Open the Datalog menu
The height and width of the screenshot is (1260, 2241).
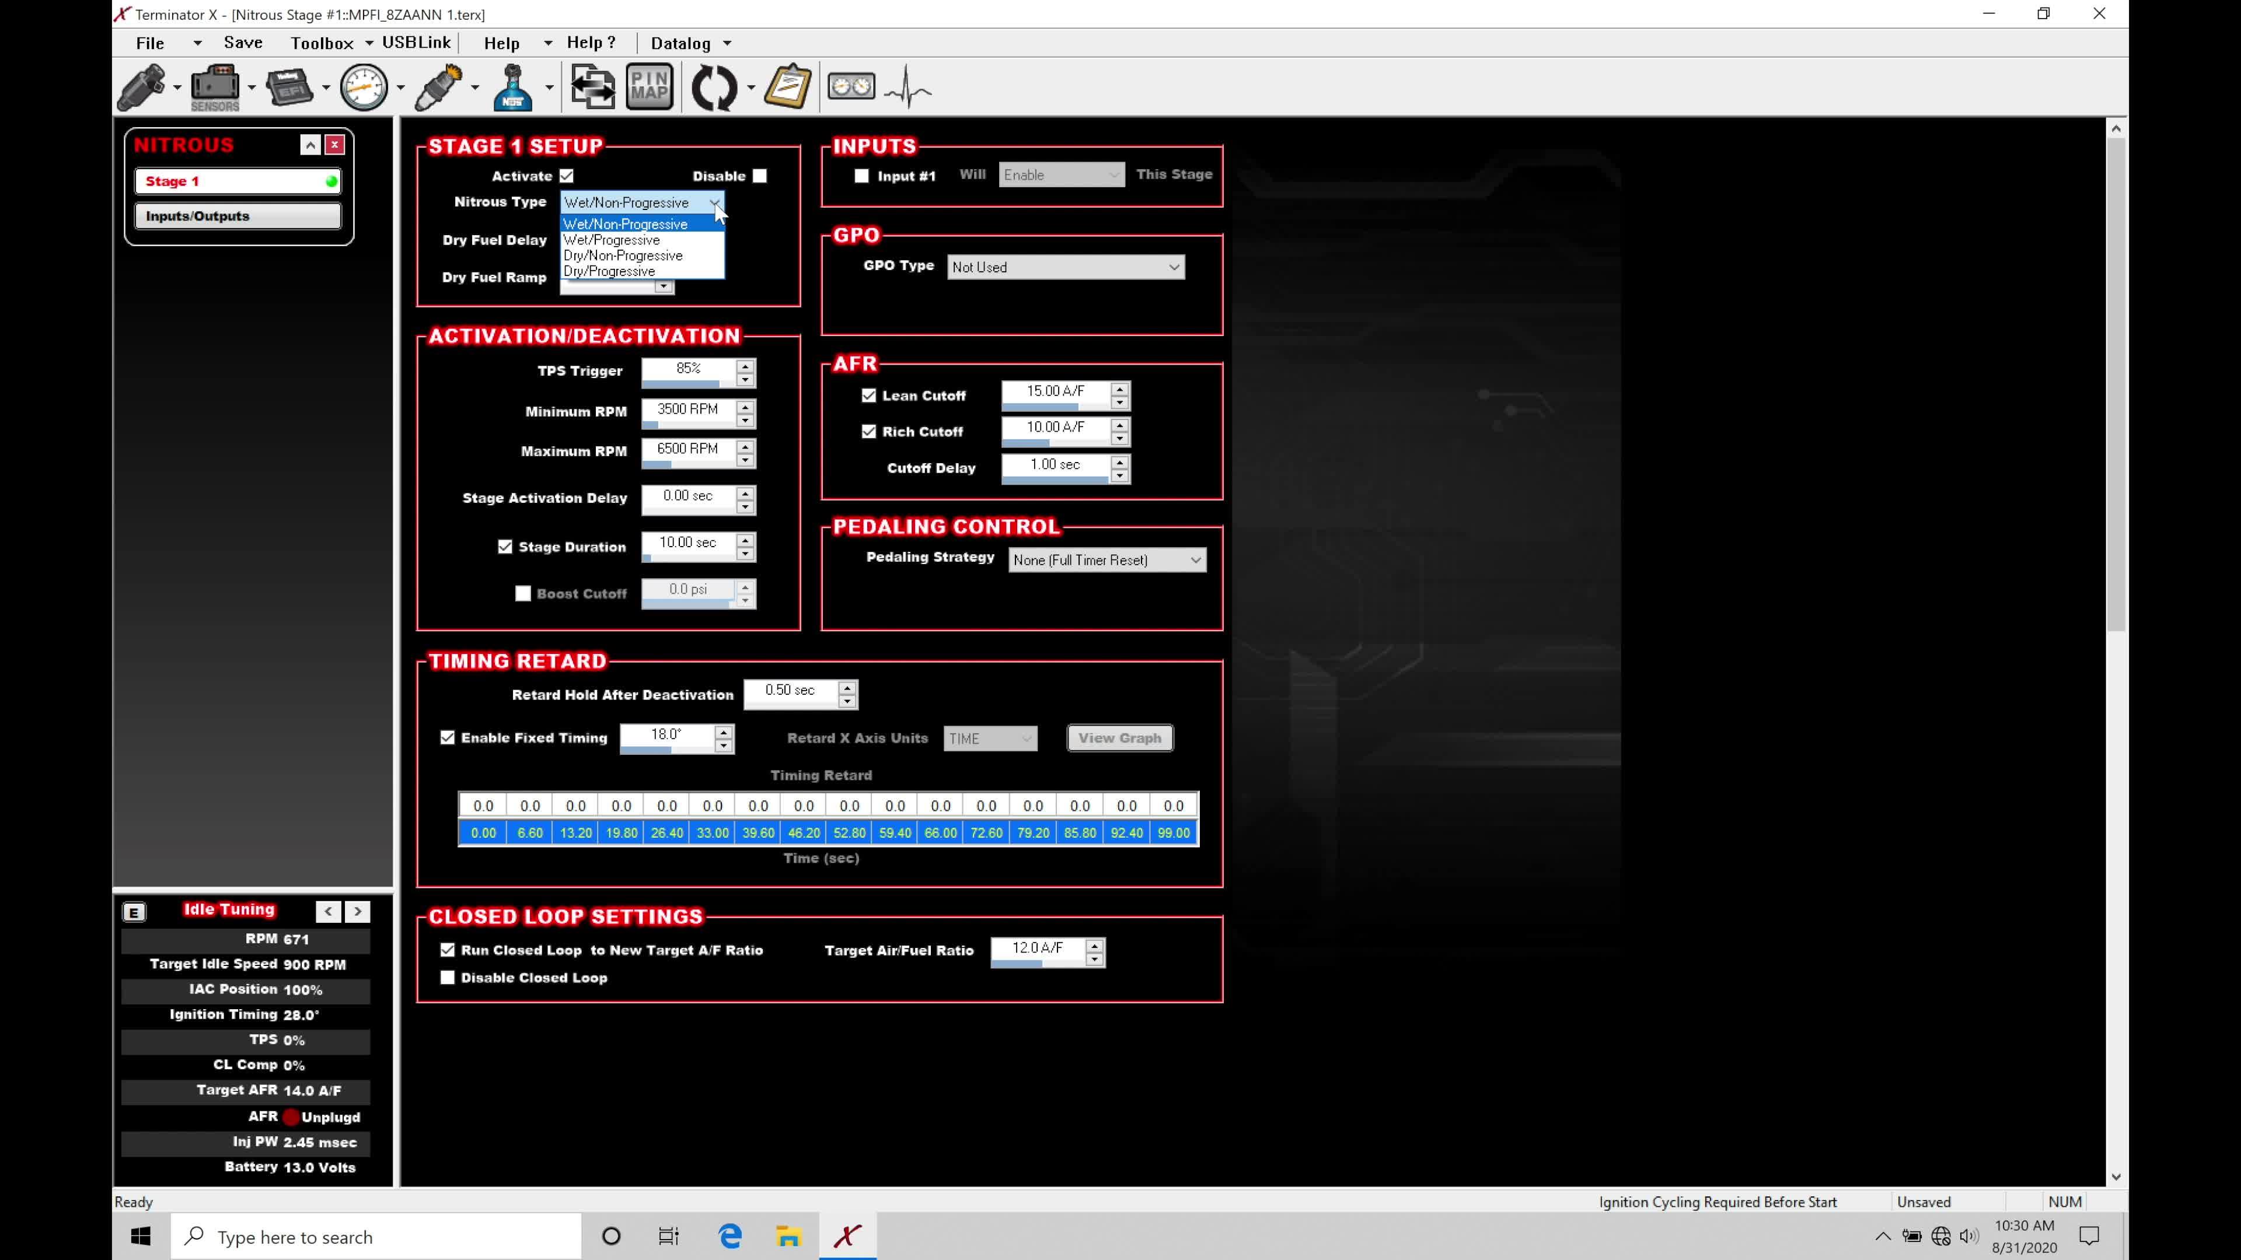pyautogui.click(x=681, y=43)
